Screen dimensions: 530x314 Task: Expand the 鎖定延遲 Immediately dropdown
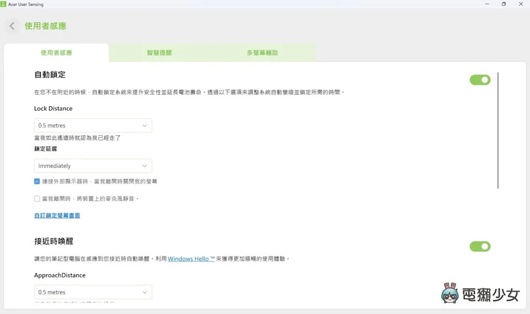click(93, 166)
